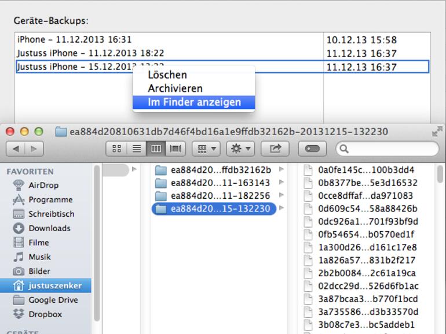Open Dropbox in the Finder sidebar
Screen dimensions: 446x334
click(45, 314)
